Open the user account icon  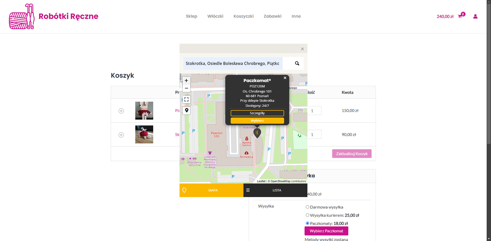[475, 17]
